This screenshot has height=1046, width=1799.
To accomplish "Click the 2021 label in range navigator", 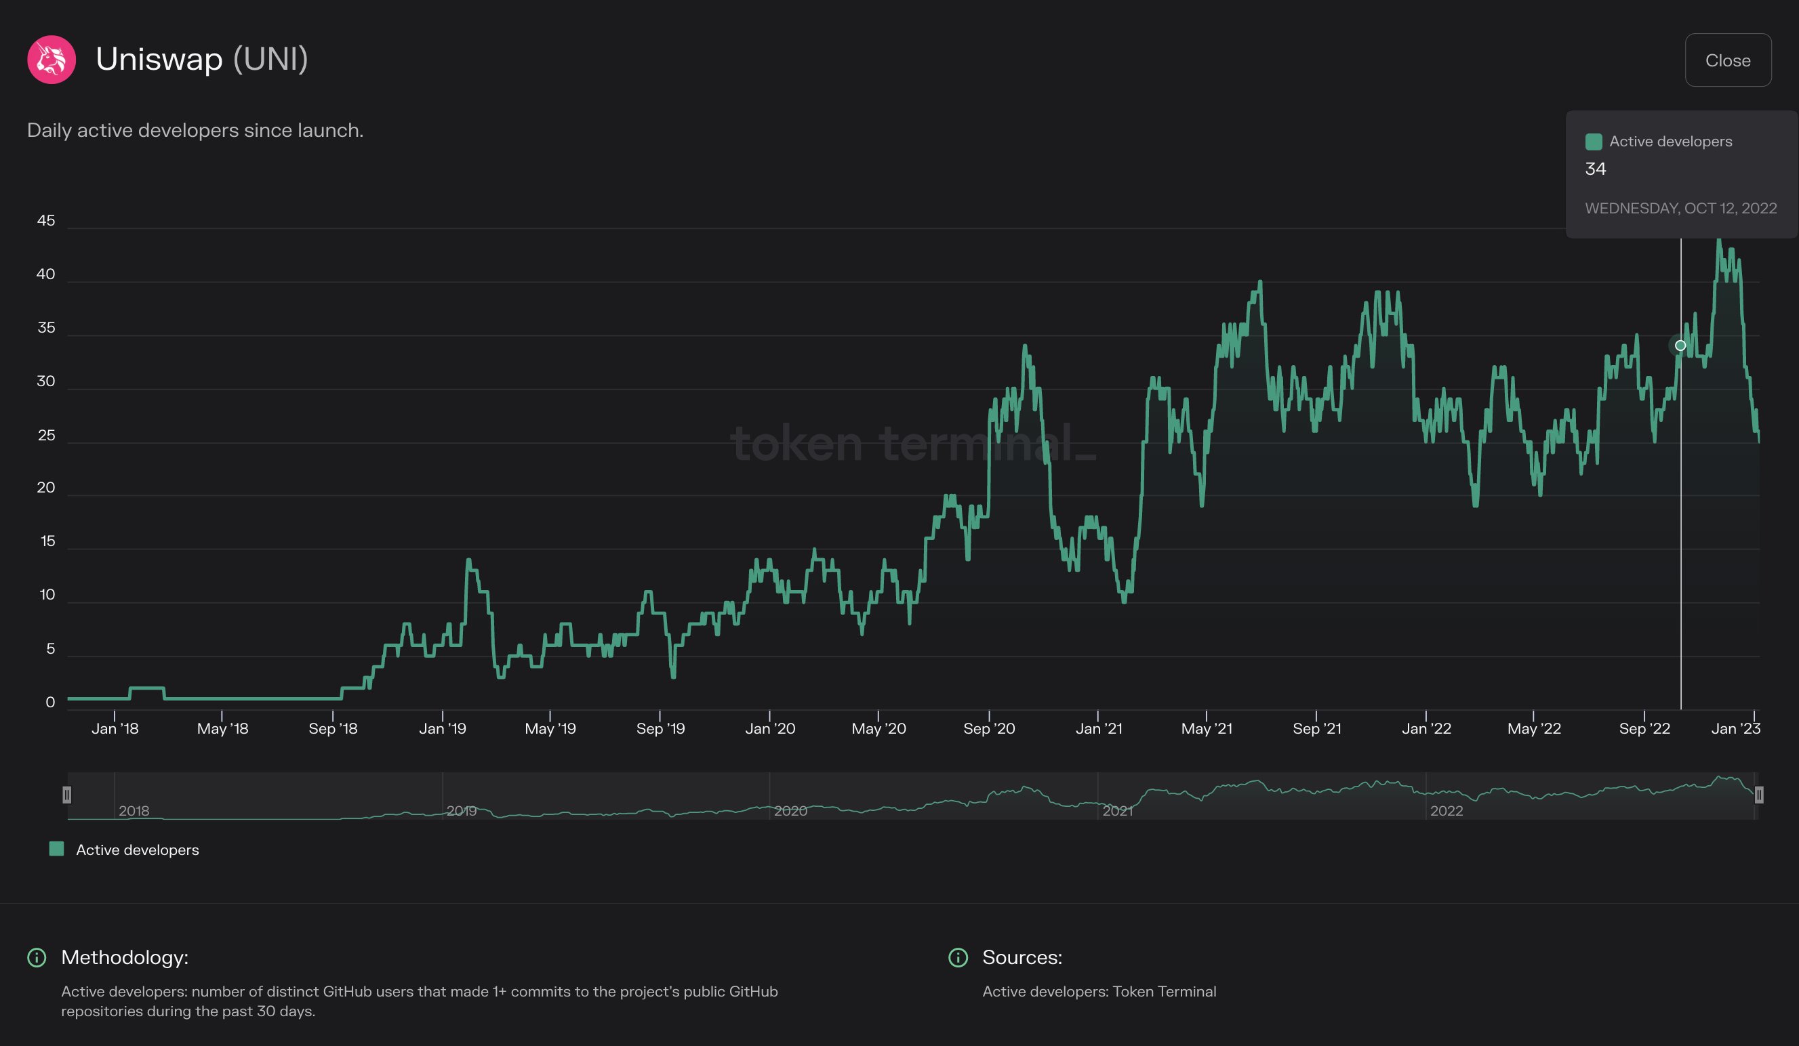I will click(1117, 811).
